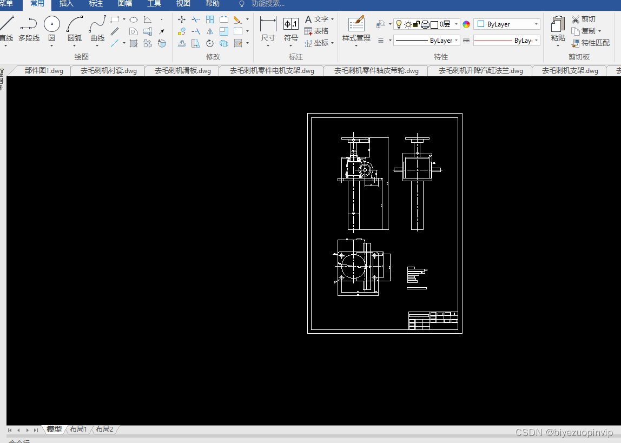Switch to 去毛刺机滑板.dwg document tab
Viewport: 621px width, 443px height.
(183, 71)
